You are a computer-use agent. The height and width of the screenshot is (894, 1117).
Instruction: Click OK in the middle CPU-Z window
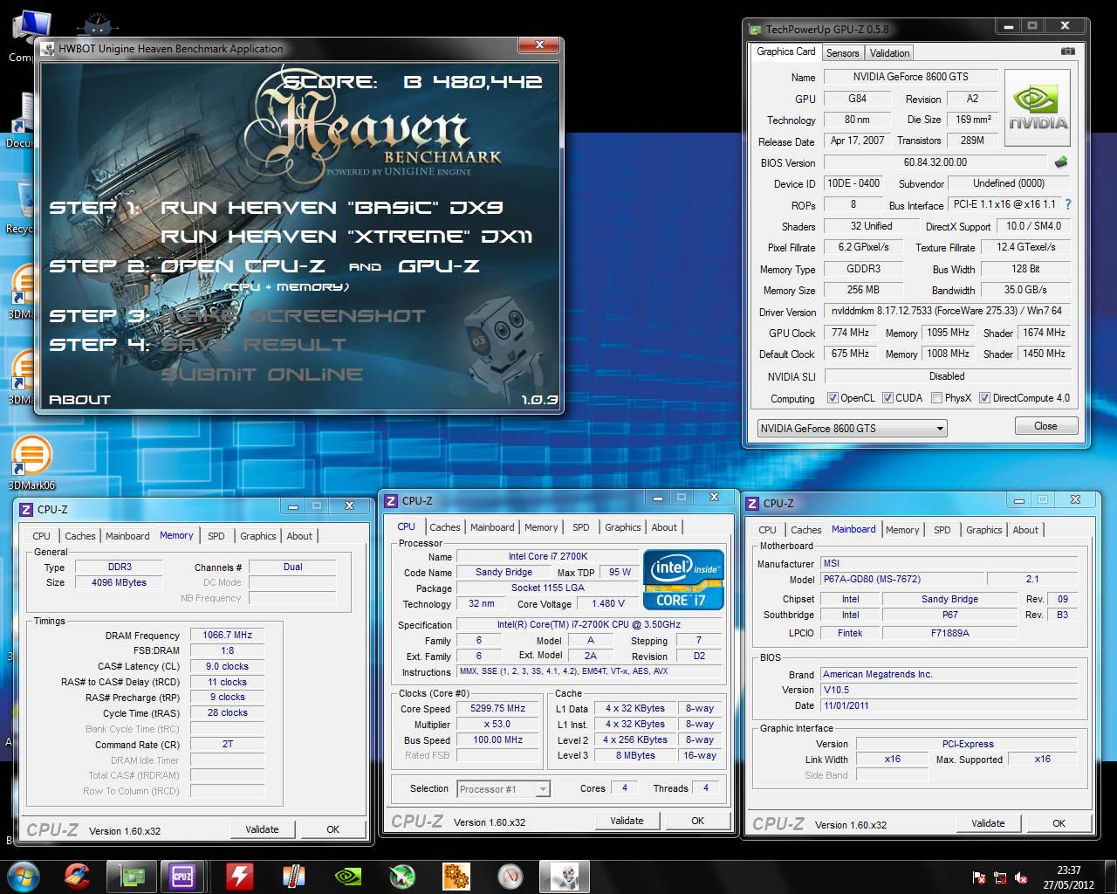[697, 821]
